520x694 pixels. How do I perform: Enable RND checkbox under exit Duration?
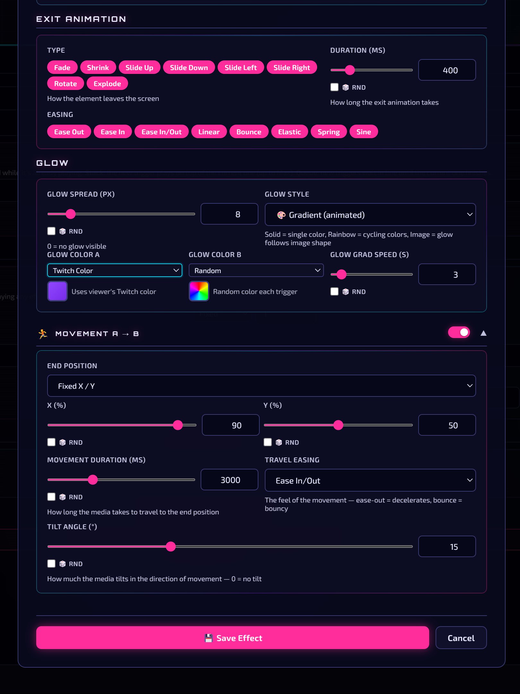tap(334, 87)
